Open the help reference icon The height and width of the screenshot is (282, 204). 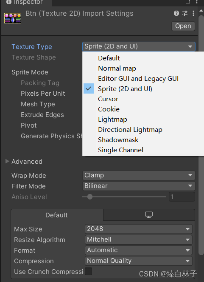pos(176,13)
